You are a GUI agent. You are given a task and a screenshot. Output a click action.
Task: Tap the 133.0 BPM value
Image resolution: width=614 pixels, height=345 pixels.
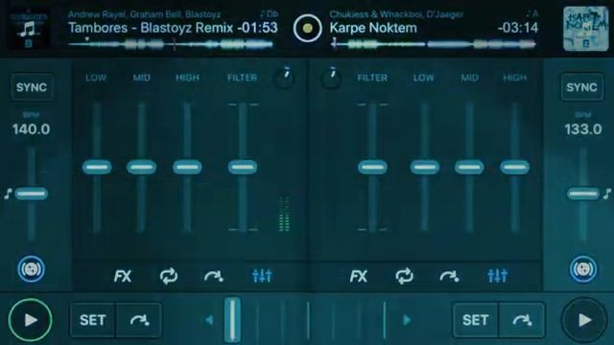tap(583, 129)
